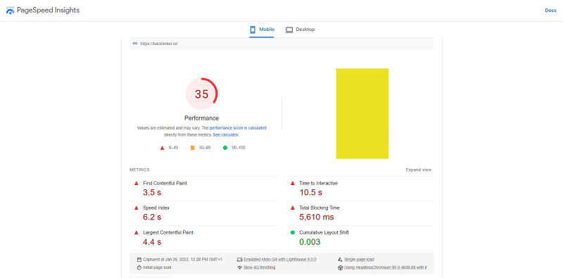Click the First Contentful Paint metric label
563x278 pixels.
coord(165,183)
